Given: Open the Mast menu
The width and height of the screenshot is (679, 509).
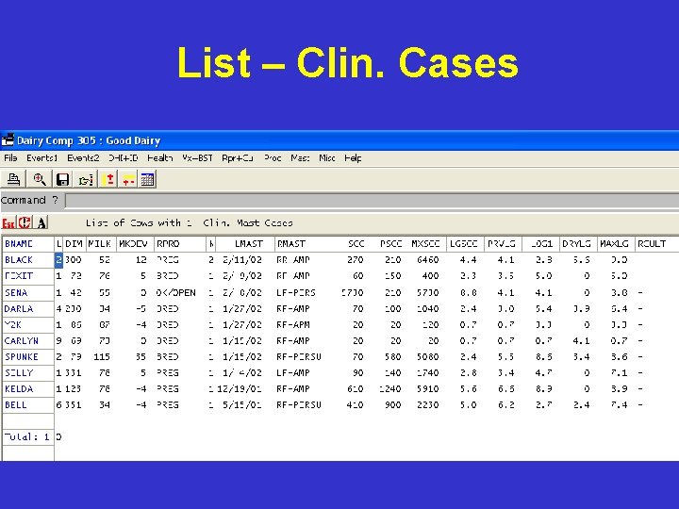Looking at the screenshot, I should pyautogui.click(x=300, y=158).
